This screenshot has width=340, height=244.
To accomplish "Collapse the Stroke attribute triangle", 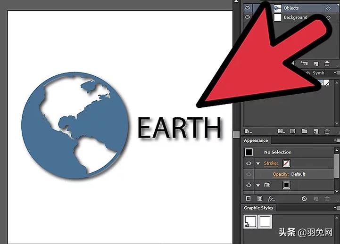I will point(258,163).
